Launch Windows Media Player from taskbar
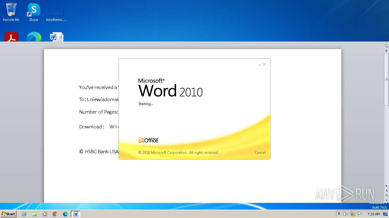Screen dimensions: 389x218 tap(45, 214)
